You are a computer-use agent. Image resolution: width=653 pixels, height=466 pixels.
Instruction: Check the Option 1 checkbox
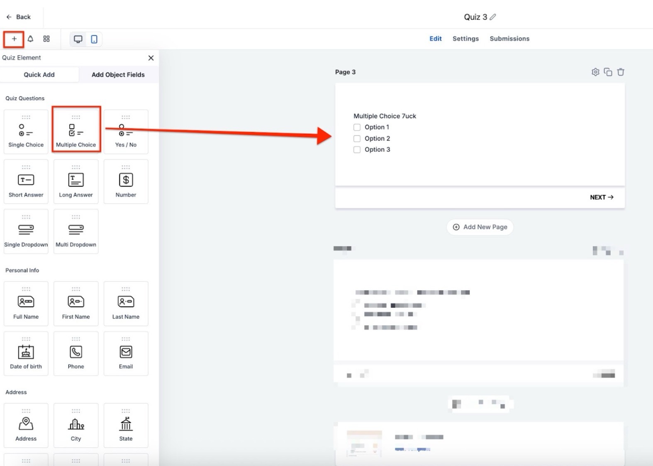click(357, 127)
